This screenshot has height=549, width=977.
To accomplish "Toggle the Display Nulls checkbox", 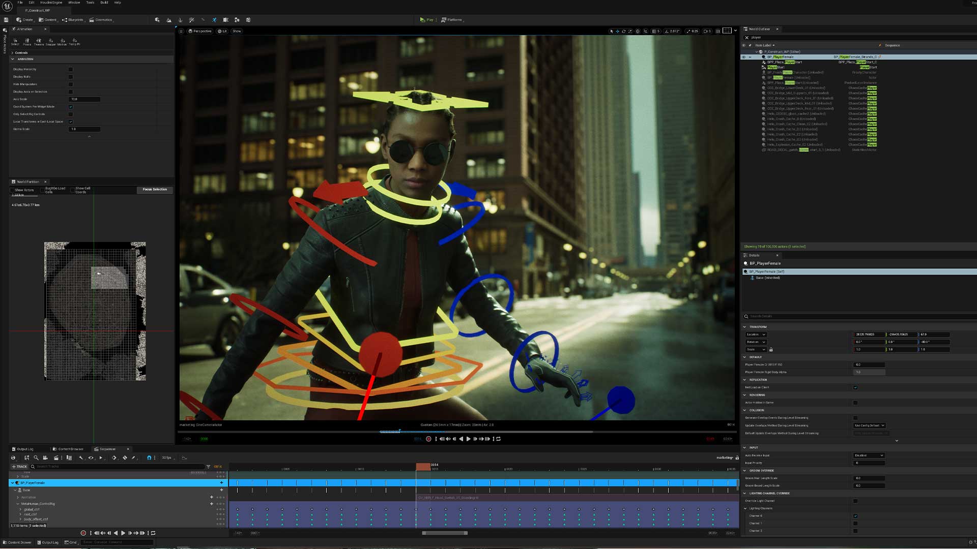I will (x=71, y=77).
